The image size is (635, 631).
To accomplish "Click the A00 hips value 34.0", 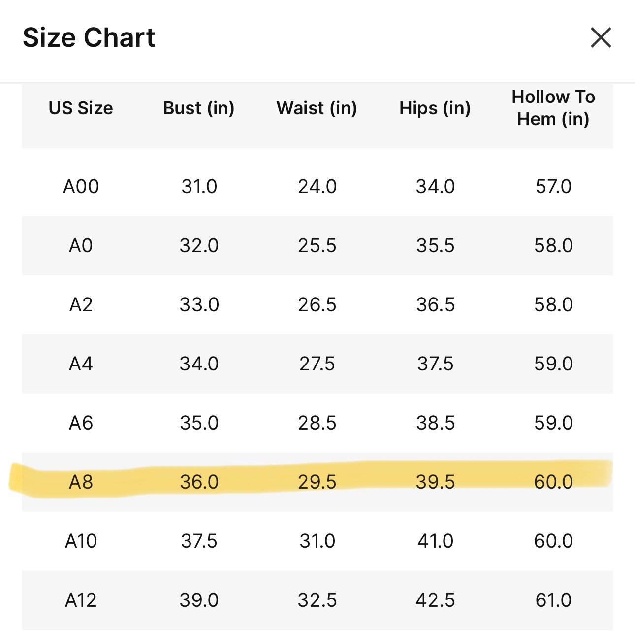I will [435, 187].
